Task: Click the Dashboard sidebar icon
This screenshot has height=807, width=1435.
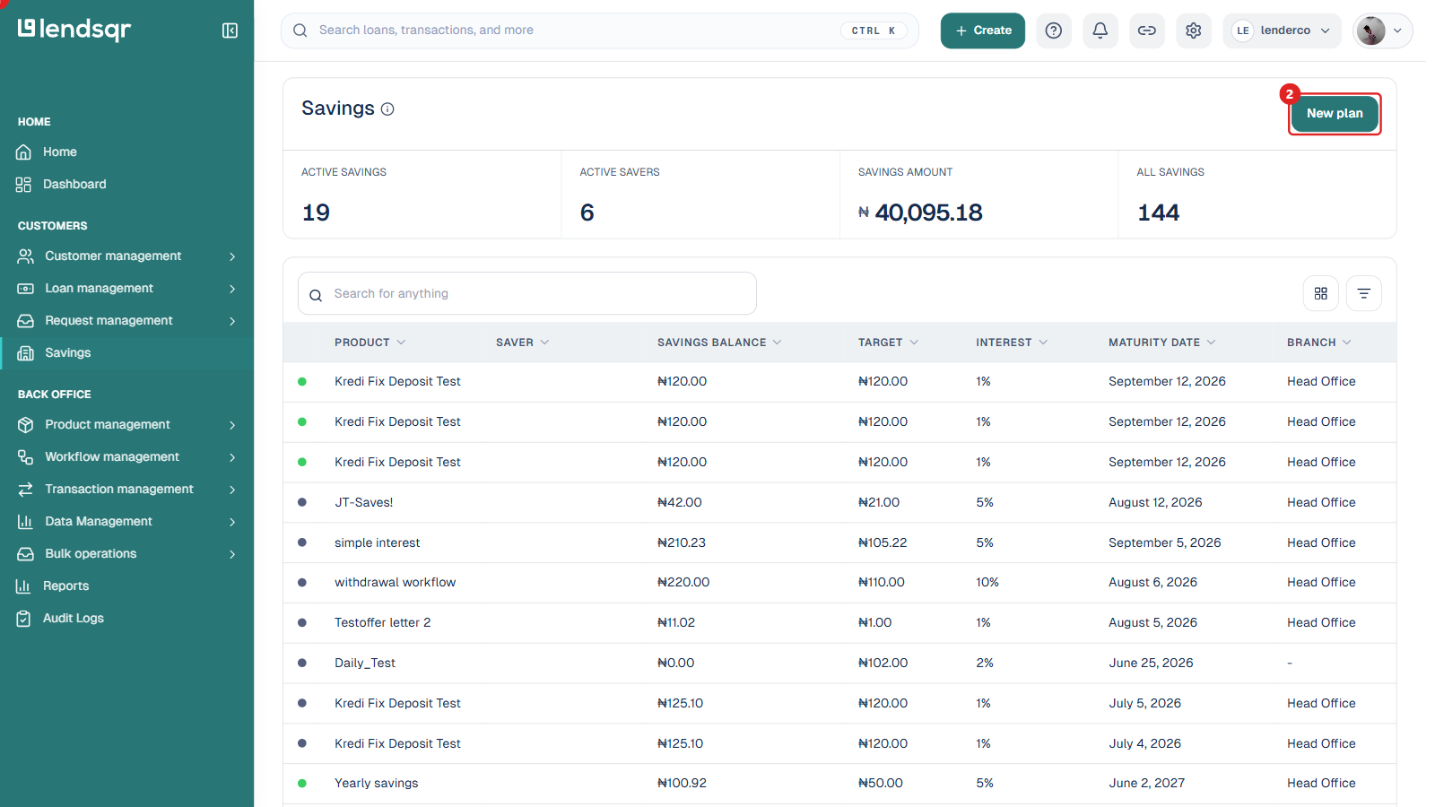Action: [24, 185]
